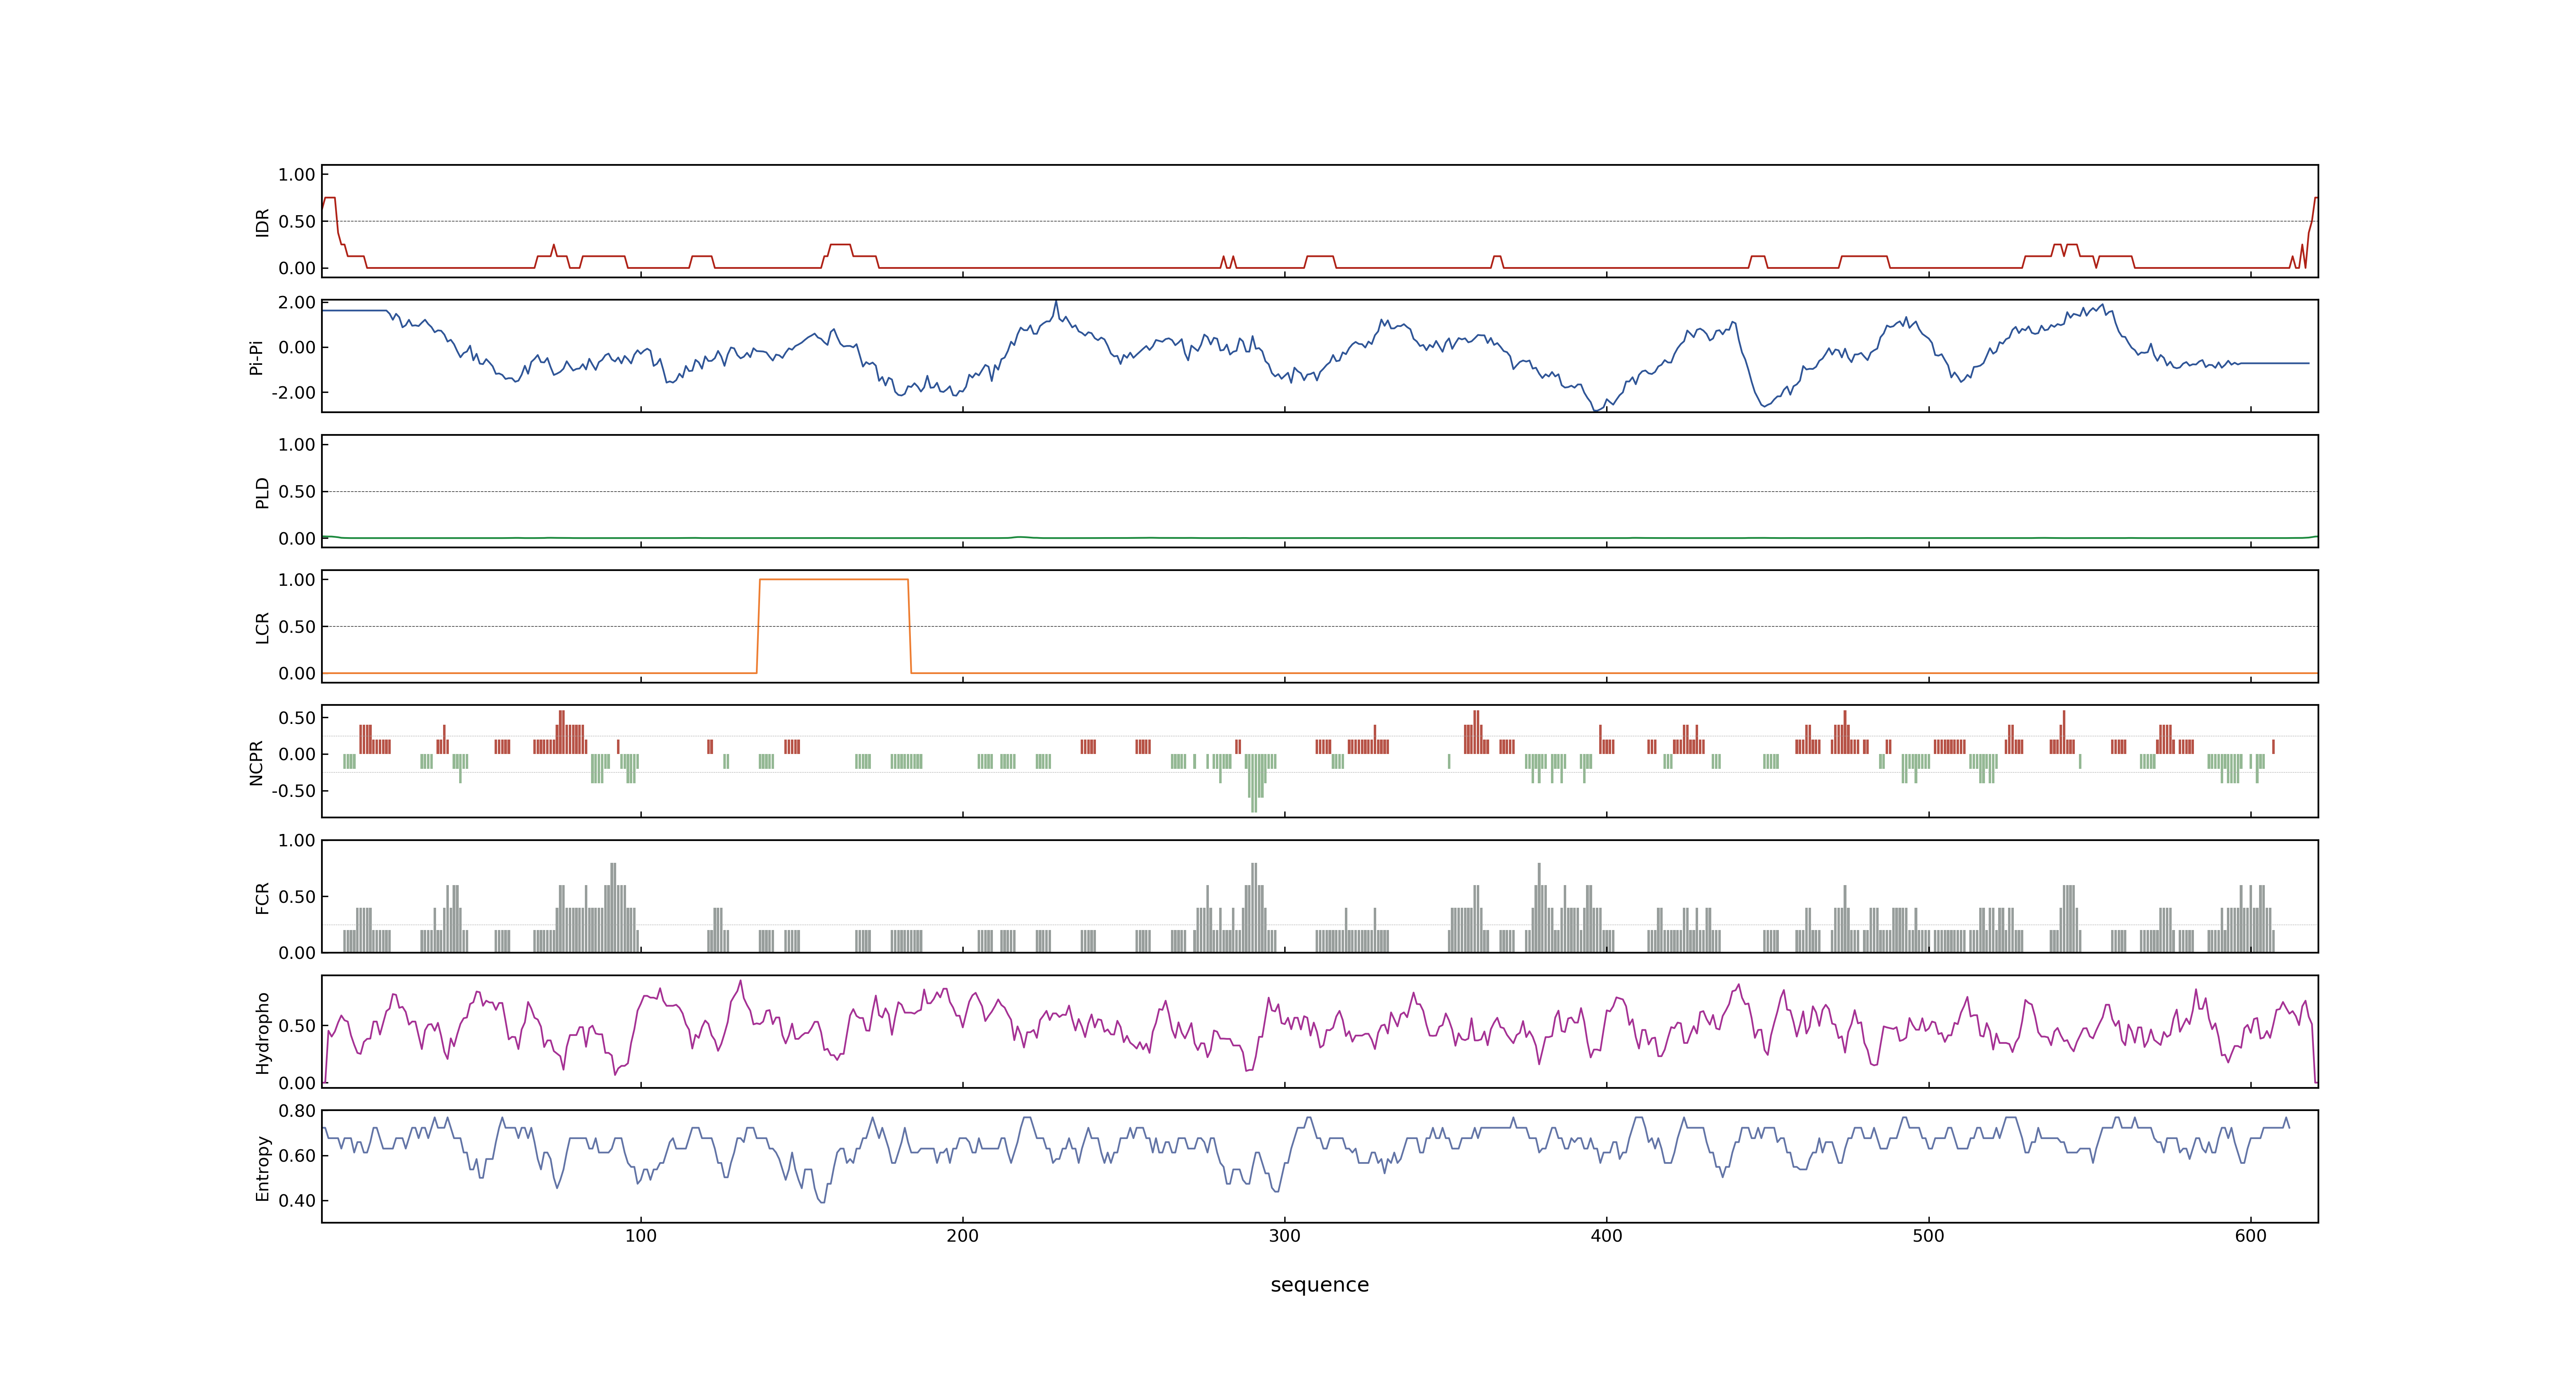Select the x-axis tick label 400
Image resolution: width=2576 pixels, height=1374 pixels.
pos(1607,1236)
